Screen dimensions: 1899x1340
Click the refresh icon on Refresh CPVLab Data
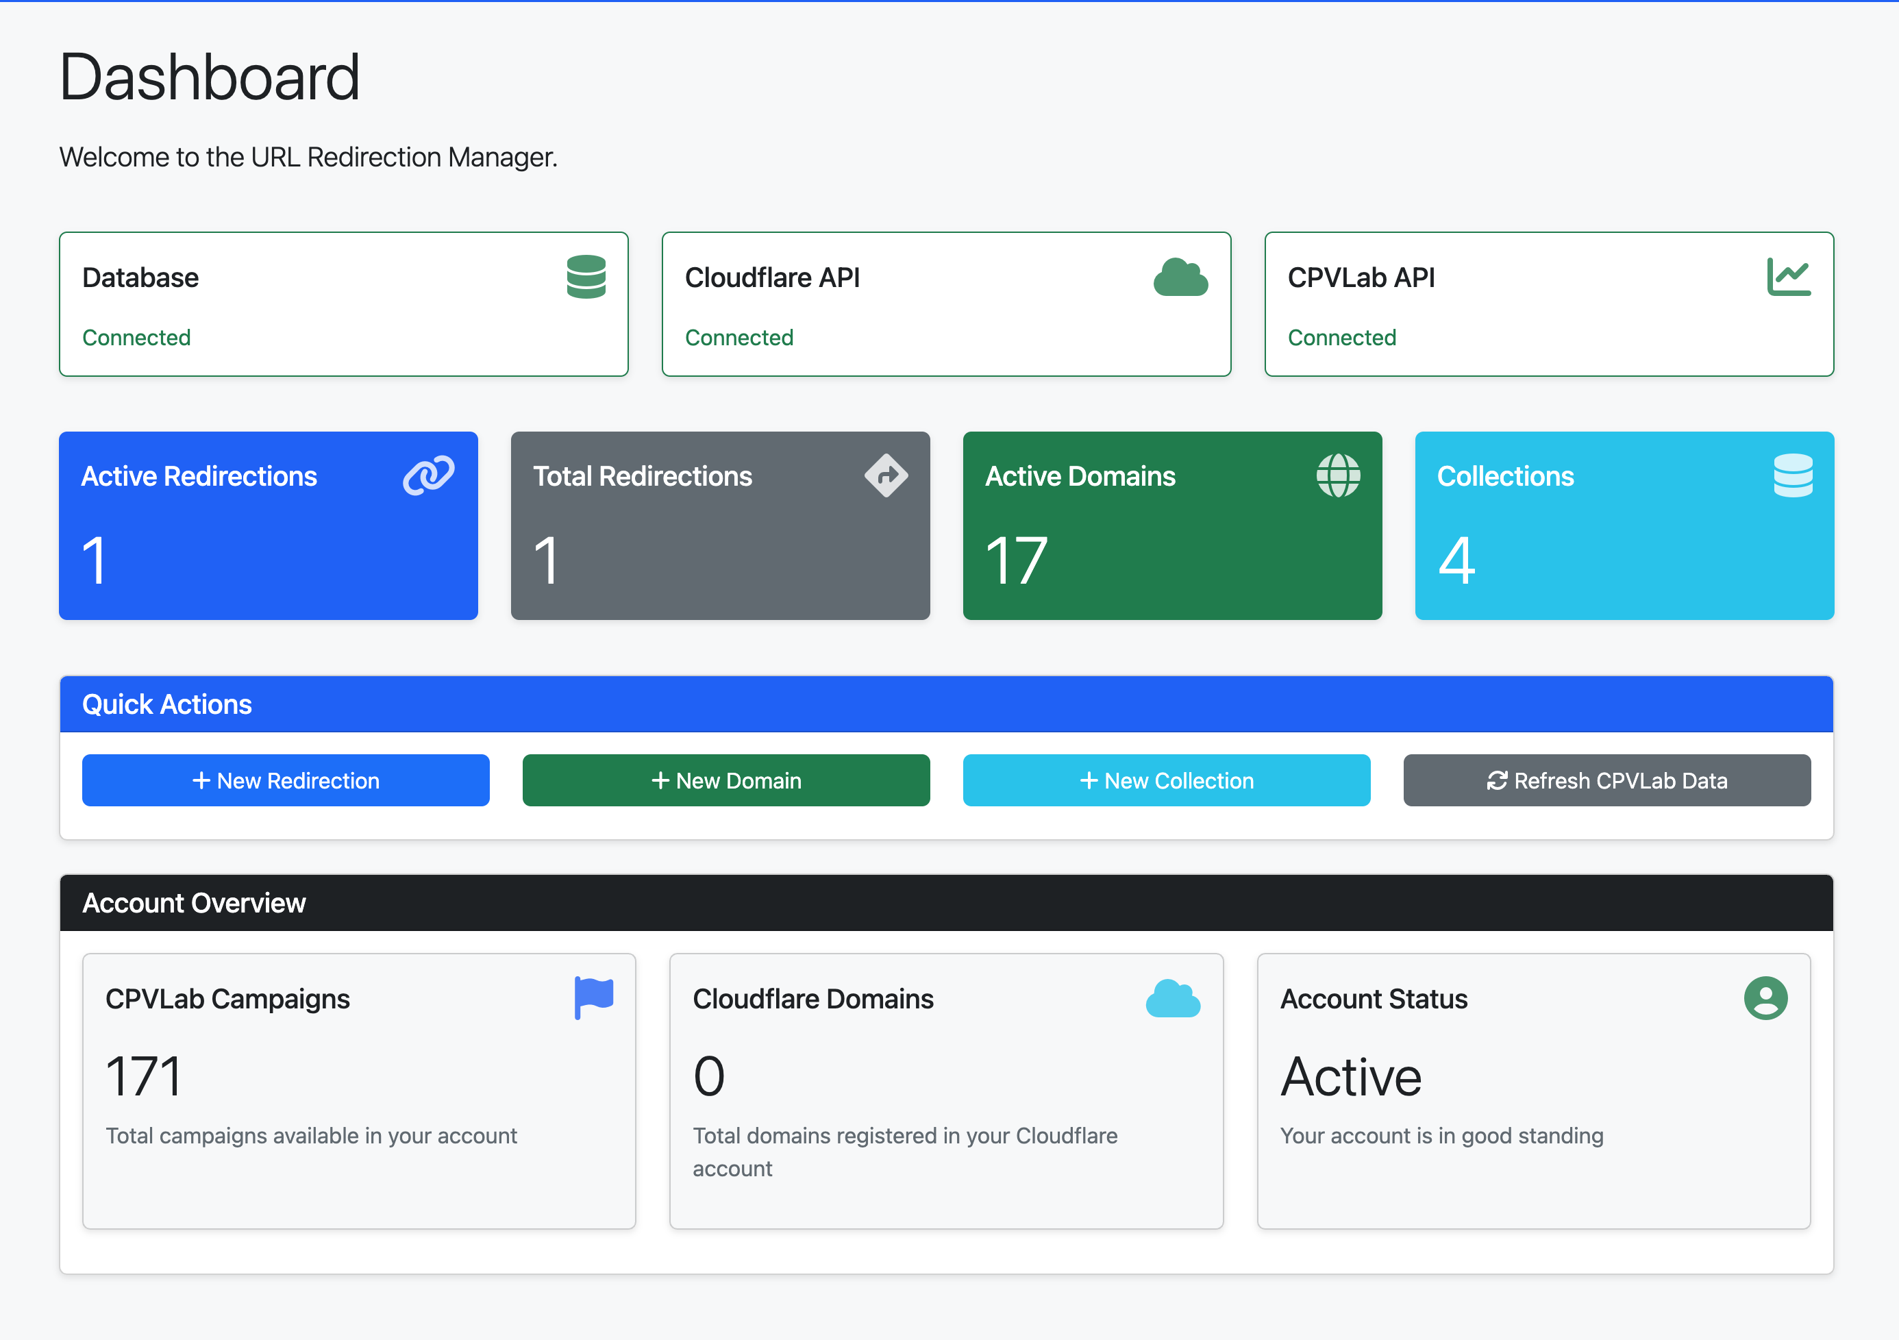point(1497,780)
